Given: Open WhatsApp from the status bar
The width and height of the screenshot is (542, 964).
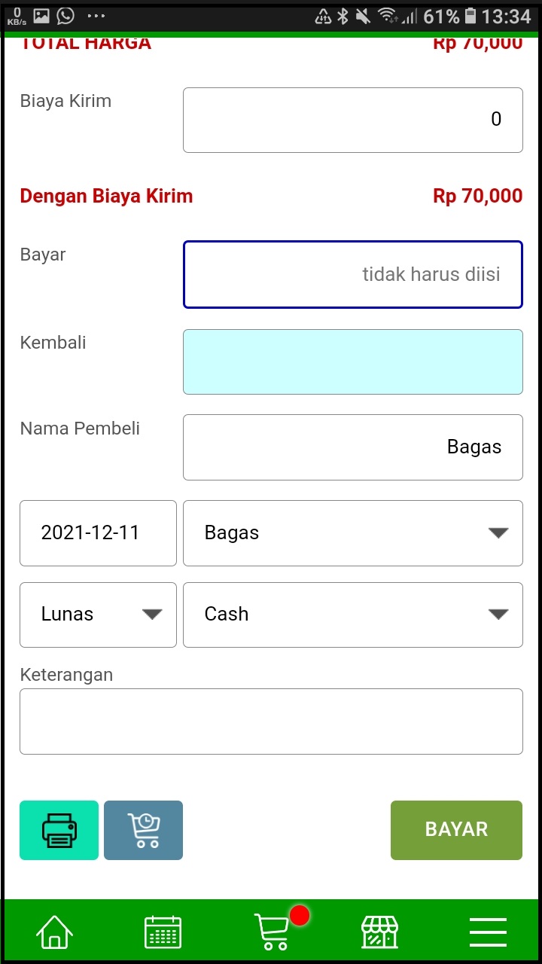Looking at the screenshot, I should click(x=65, y=15).
